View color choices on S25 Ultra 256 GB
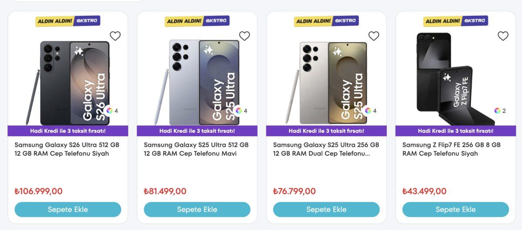 tap(368, 111)
